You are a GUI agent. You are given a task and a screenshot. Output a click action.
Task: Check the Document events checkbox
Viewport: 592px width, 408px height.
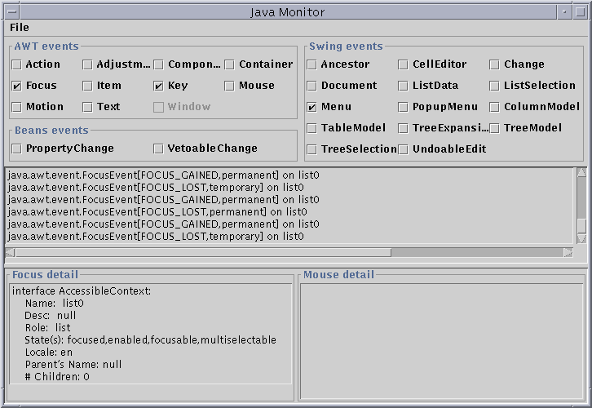(x=311, y=86)
